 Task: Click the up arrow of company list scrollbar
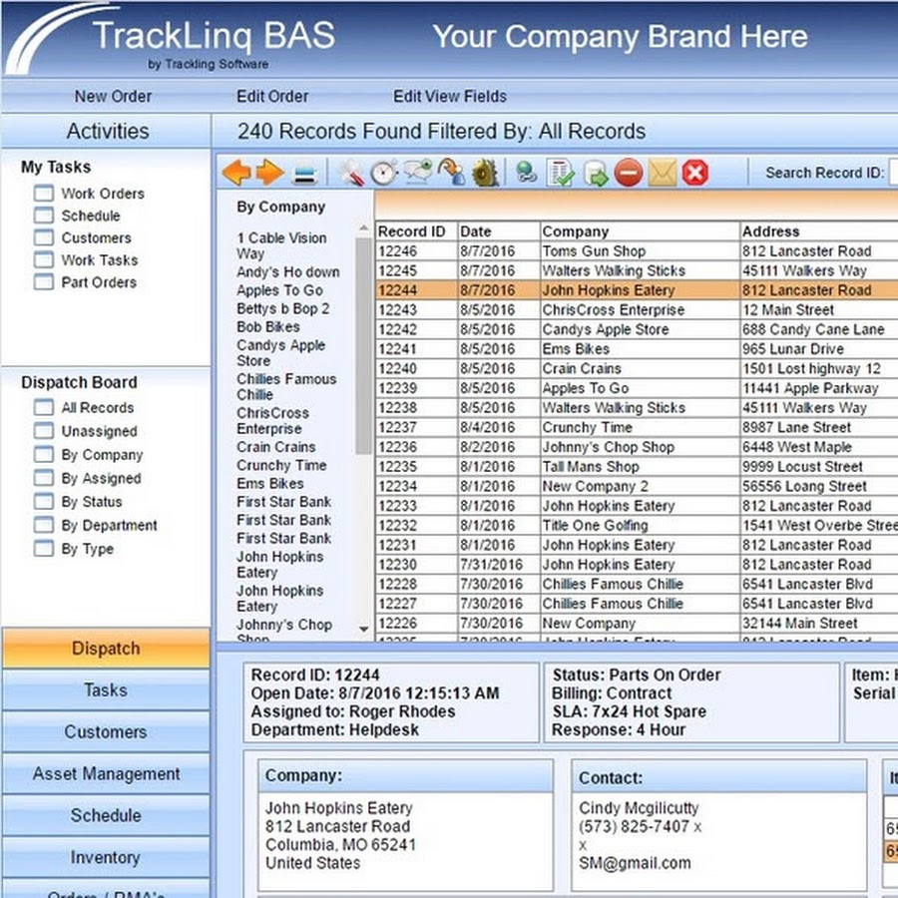[363, 227]
